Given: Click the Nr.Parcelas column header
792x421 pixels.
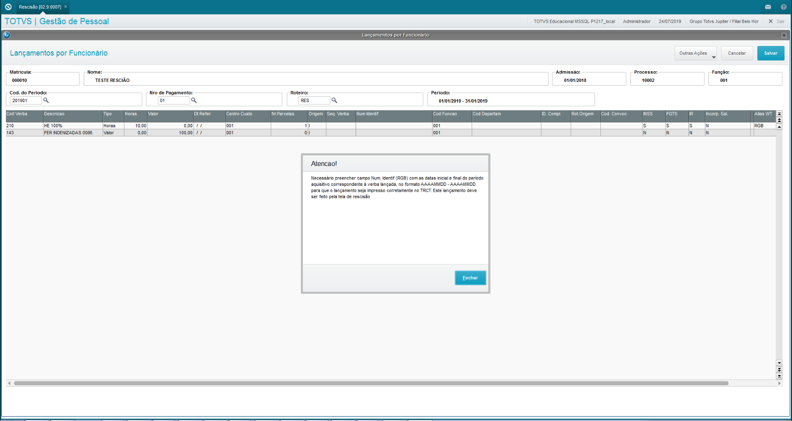Looking at the screenshot, I should pyautogui.click(x=289, y=116).
